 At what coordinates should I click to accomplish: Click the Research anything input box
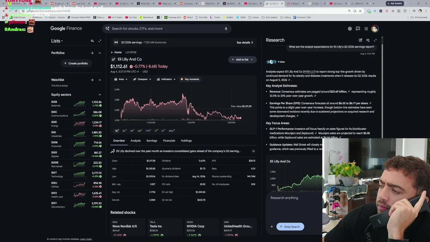click(x=294, y=198)
